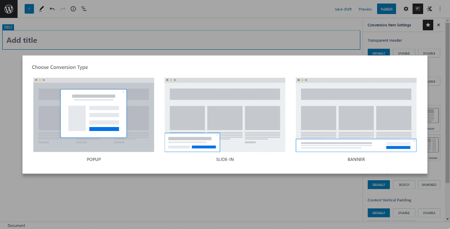Open the List View outline
This screenshot has width=450, height=229.
(83, 9)
